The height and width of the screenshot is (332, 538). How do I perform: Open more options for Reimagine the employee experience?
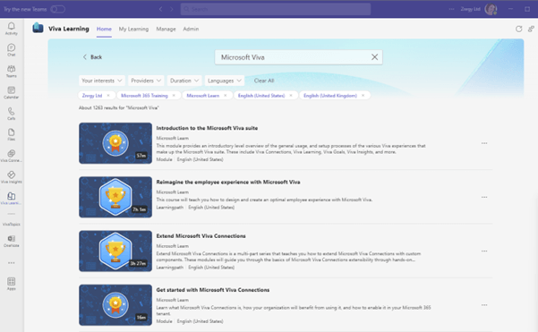[x=484, y=197]
